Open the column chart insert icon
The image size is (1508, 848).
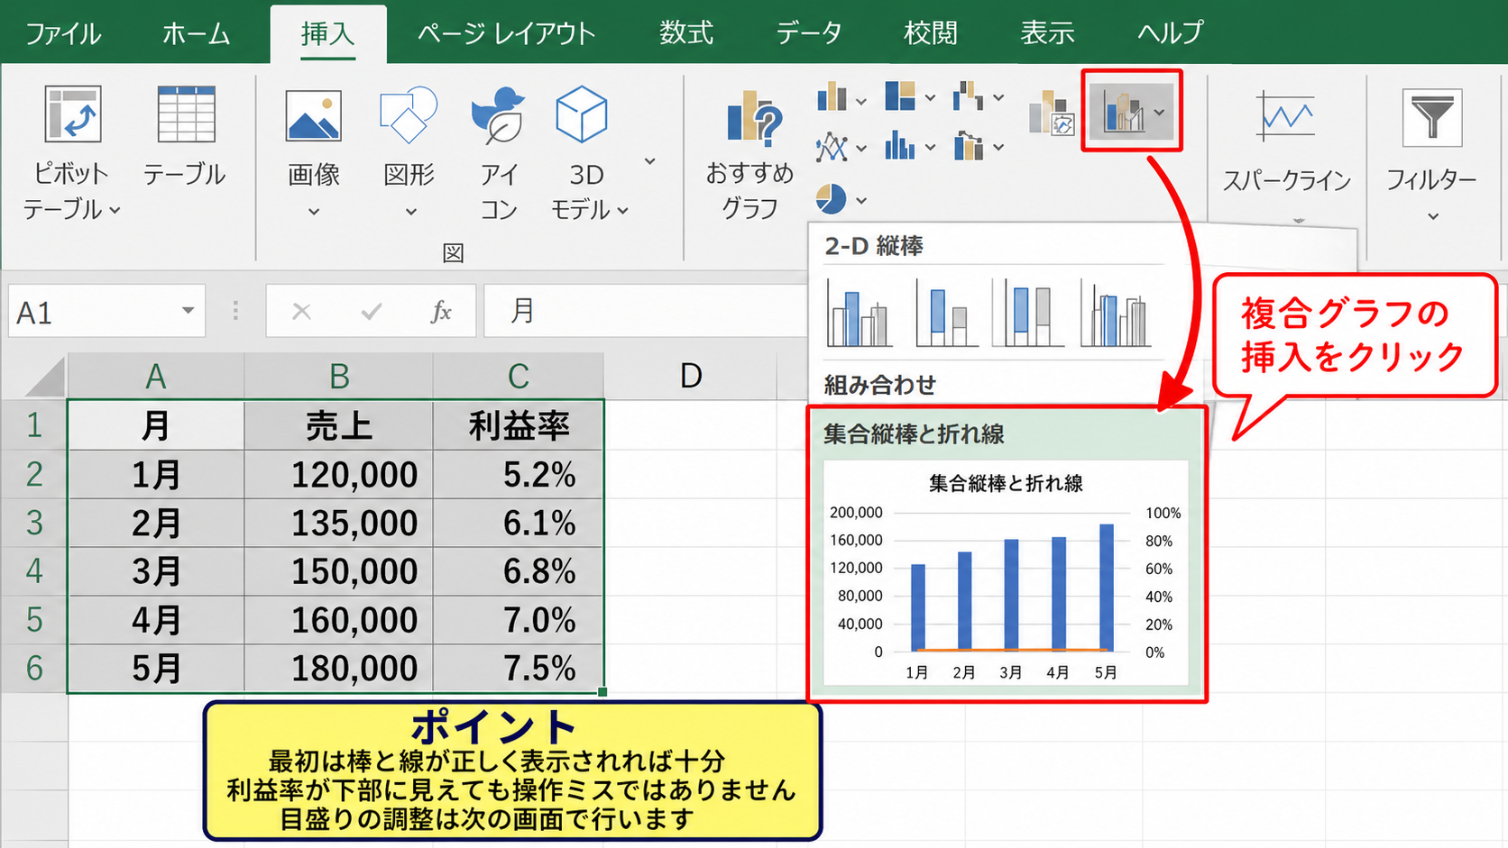click(832, 96)
